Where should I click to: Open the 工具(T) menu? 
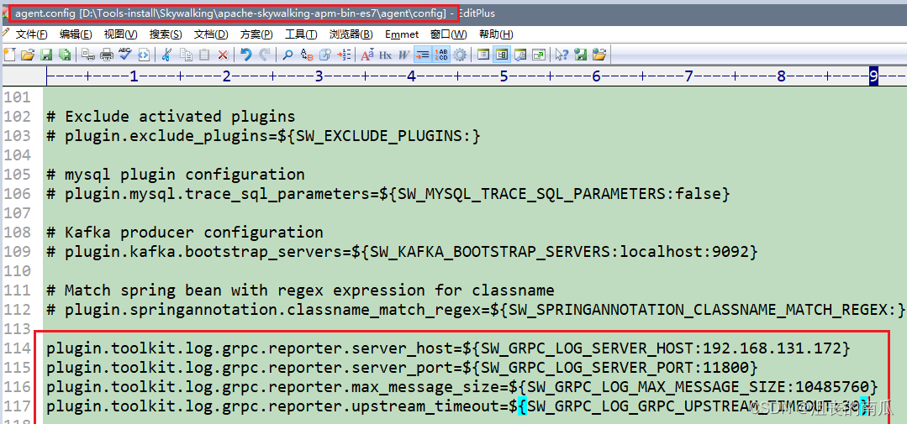301,34
